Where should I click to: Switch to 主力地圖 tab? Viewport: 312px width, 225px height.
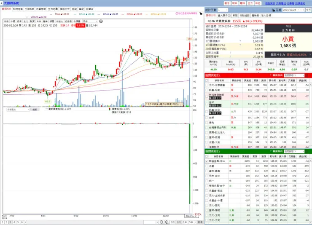[53, 9]
